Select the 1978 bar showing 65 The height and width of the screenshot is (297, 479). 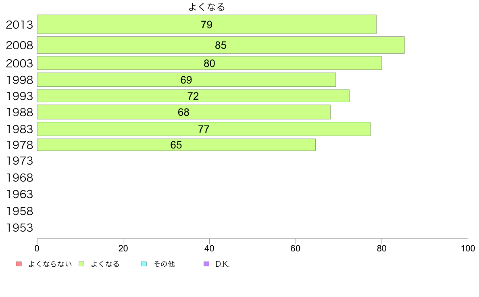pos(176,145)
